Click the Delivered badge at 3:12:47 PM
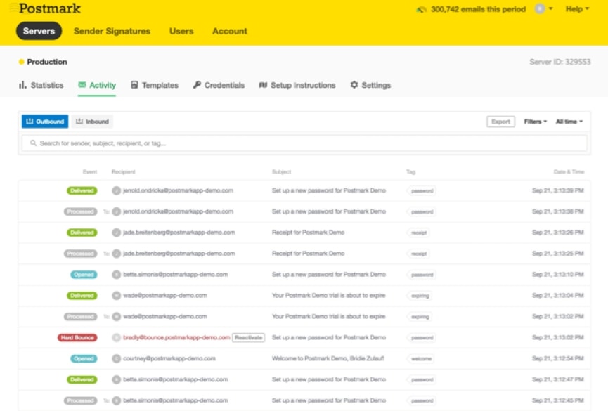 (82, 379)
